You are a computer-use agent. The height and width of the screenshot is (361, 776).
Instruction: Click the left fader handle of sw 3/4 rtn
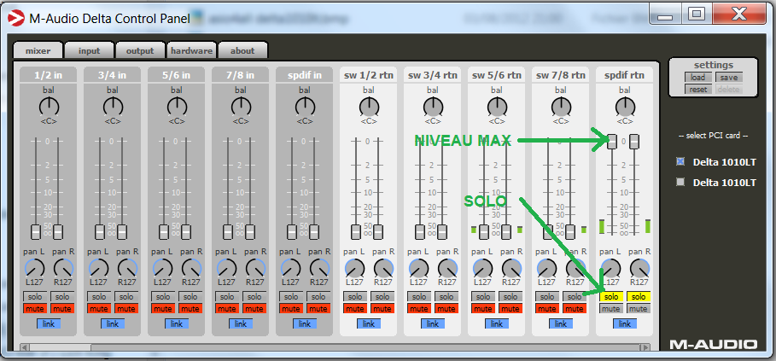(x=420, y=232)
